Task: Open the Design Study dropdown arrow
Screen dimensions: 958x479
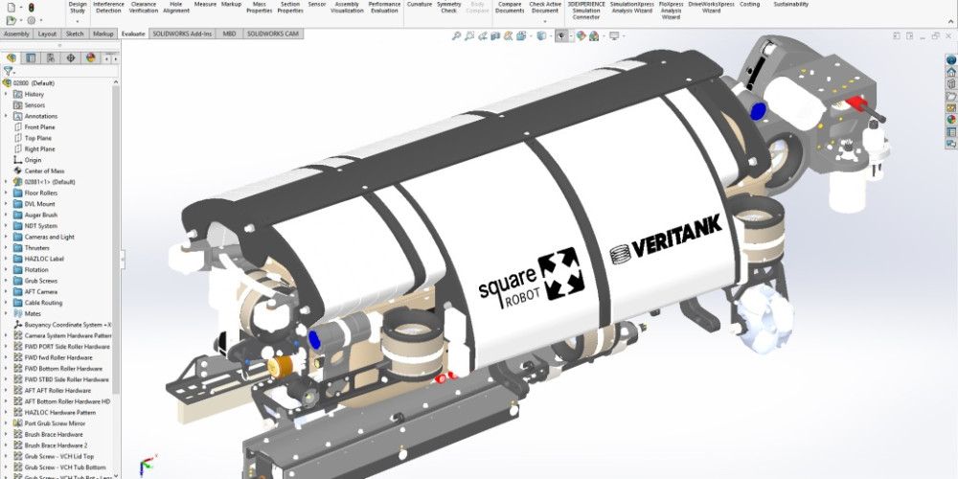Action: (x=77, y=20)
